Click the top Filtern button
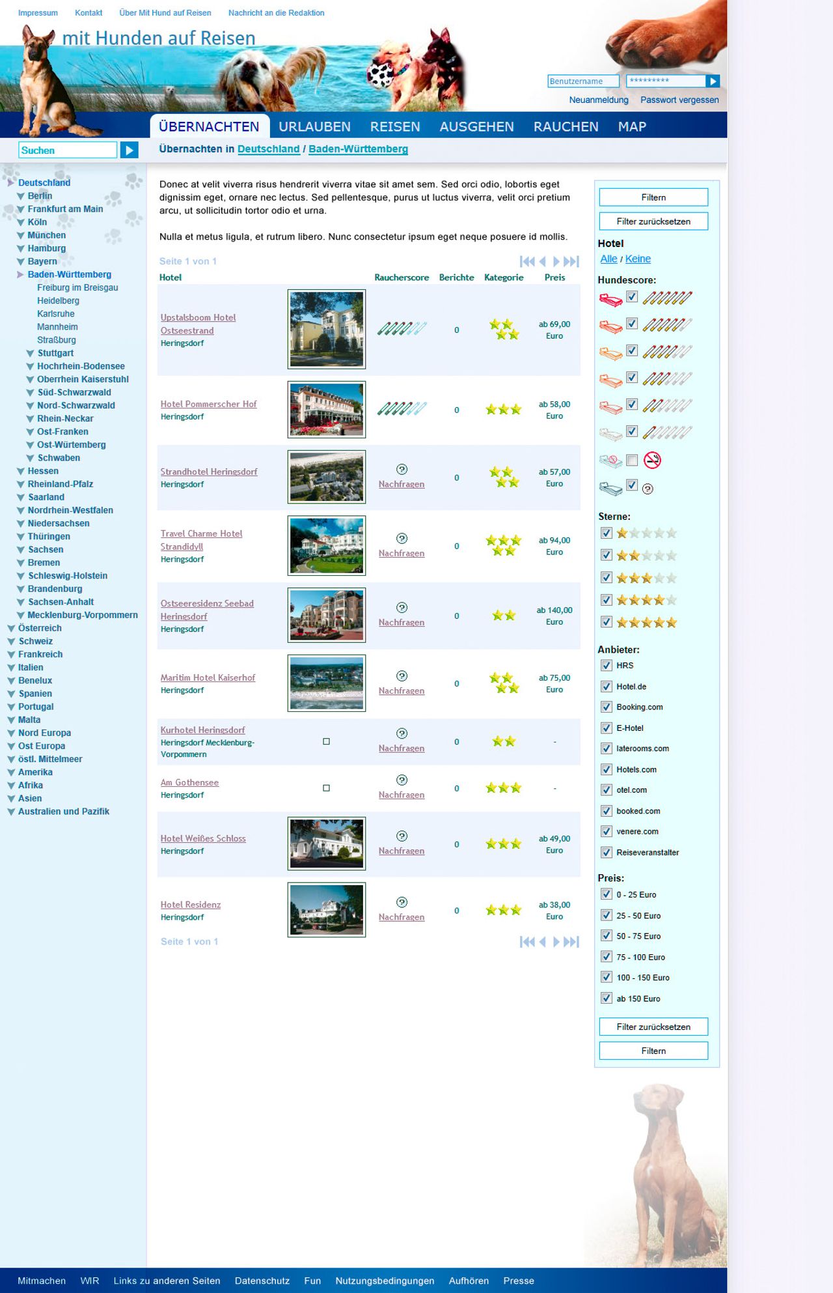 tap(653, 197)
